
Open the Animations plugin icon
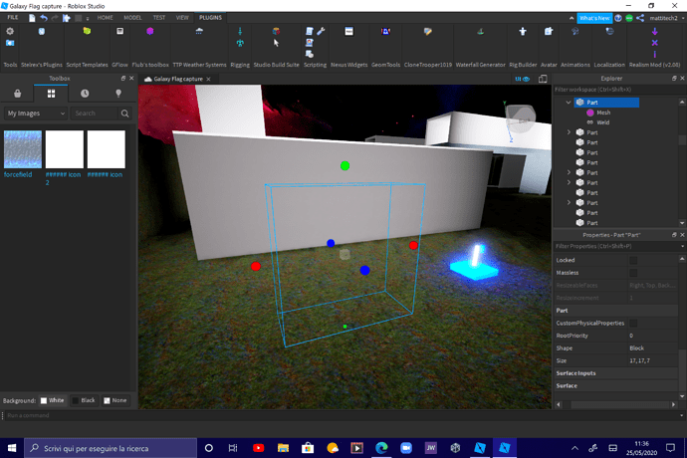[574, 31]
